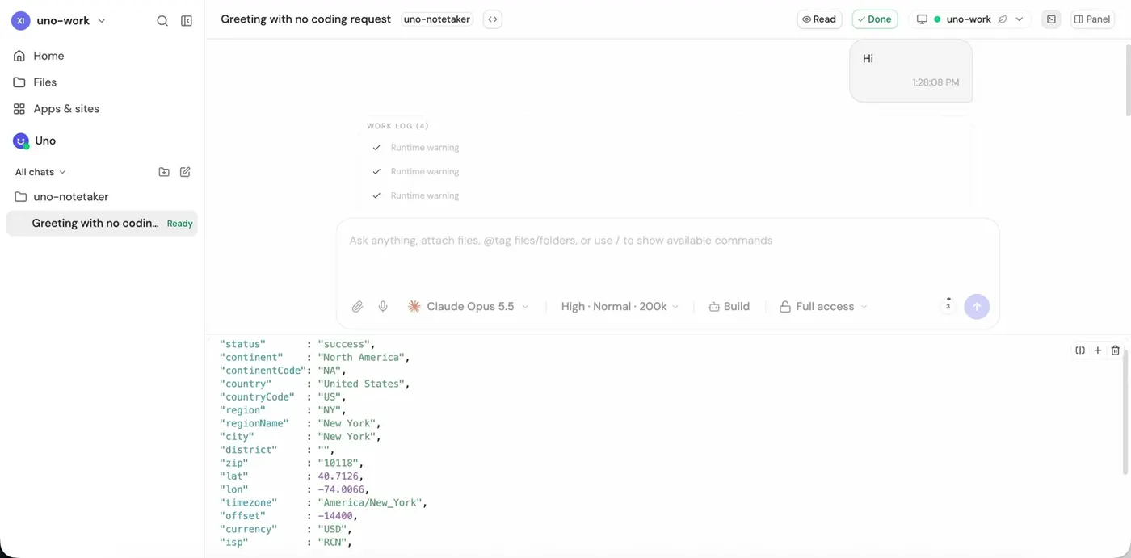Image resolution: width=1131 pixels, height=558 pixels.
Task: Click the Done status button
Action: pyautogui.click(x=875, y=19)
